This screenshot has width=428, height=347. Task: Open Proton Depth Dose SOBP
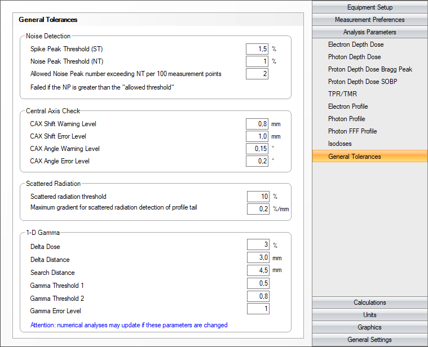pos(363,82)
